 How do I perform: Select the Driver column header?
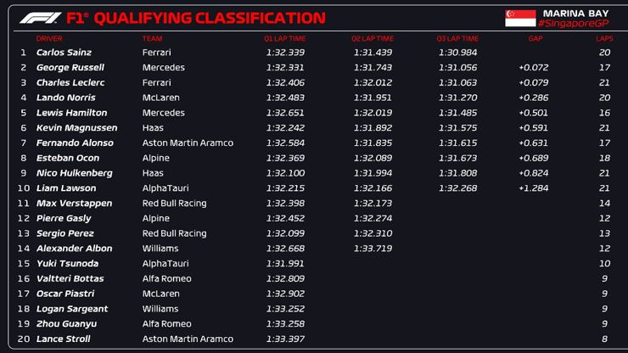click(49, 39)
